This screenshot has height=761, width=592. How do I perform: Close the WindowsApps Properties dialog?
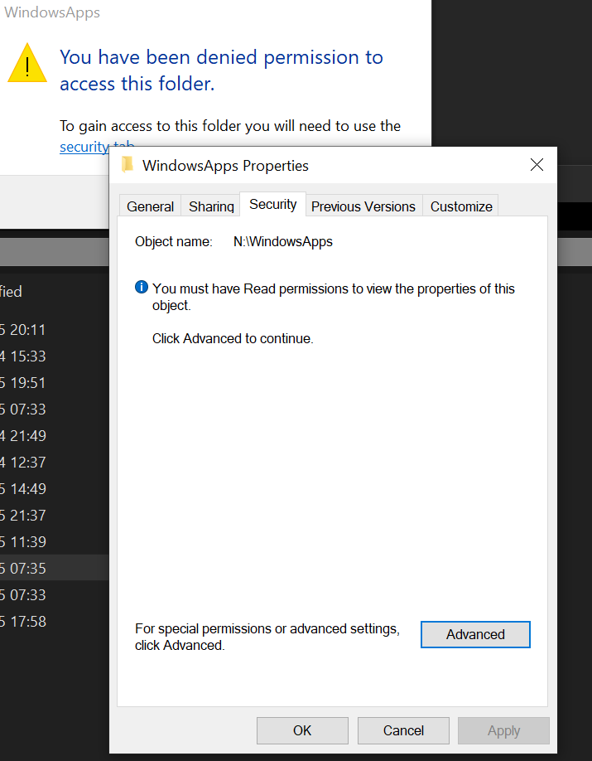537,165
